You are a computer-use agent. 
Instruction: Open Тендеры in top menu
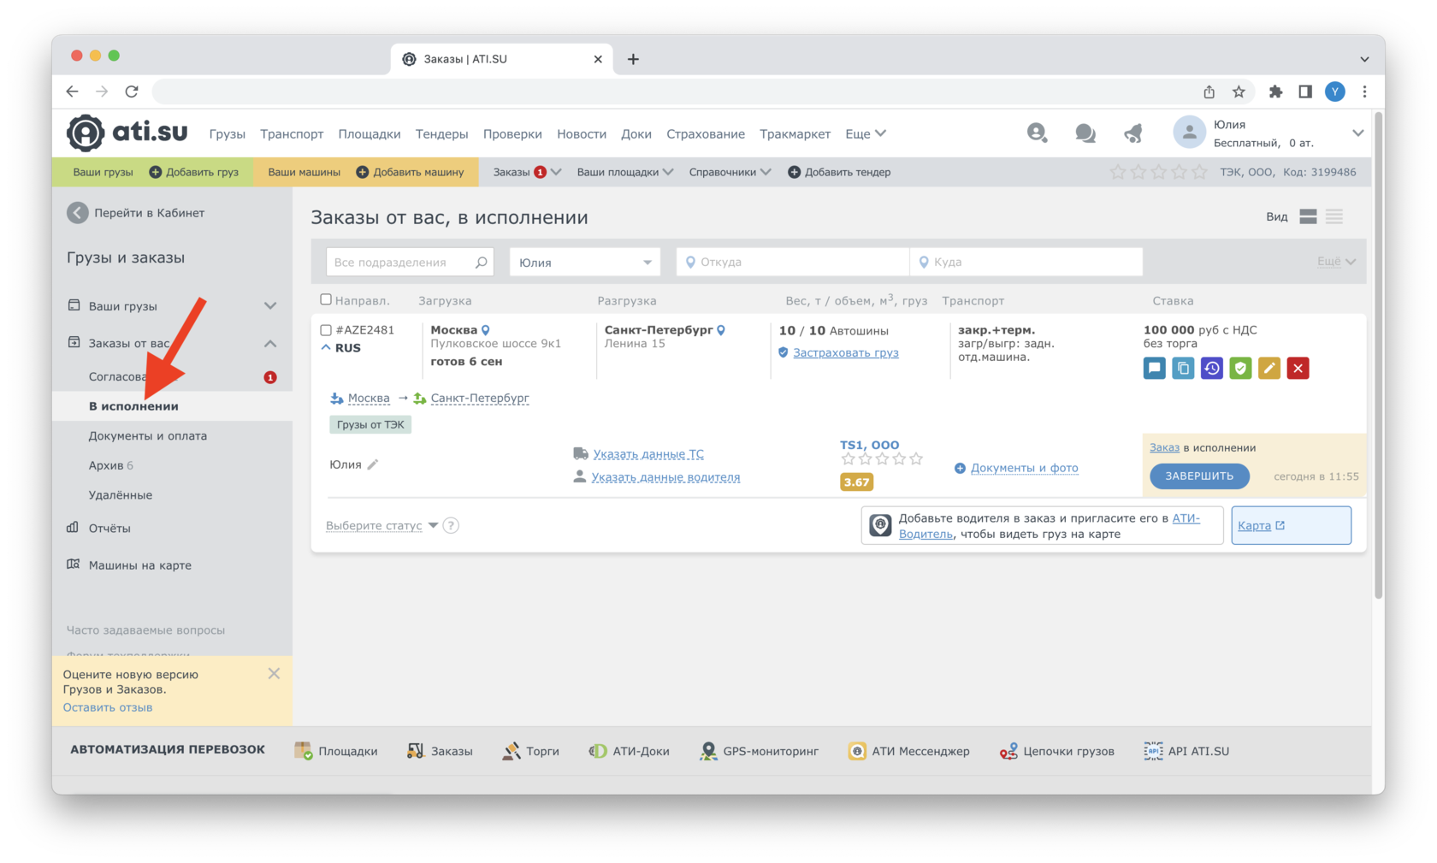point(441,133)
